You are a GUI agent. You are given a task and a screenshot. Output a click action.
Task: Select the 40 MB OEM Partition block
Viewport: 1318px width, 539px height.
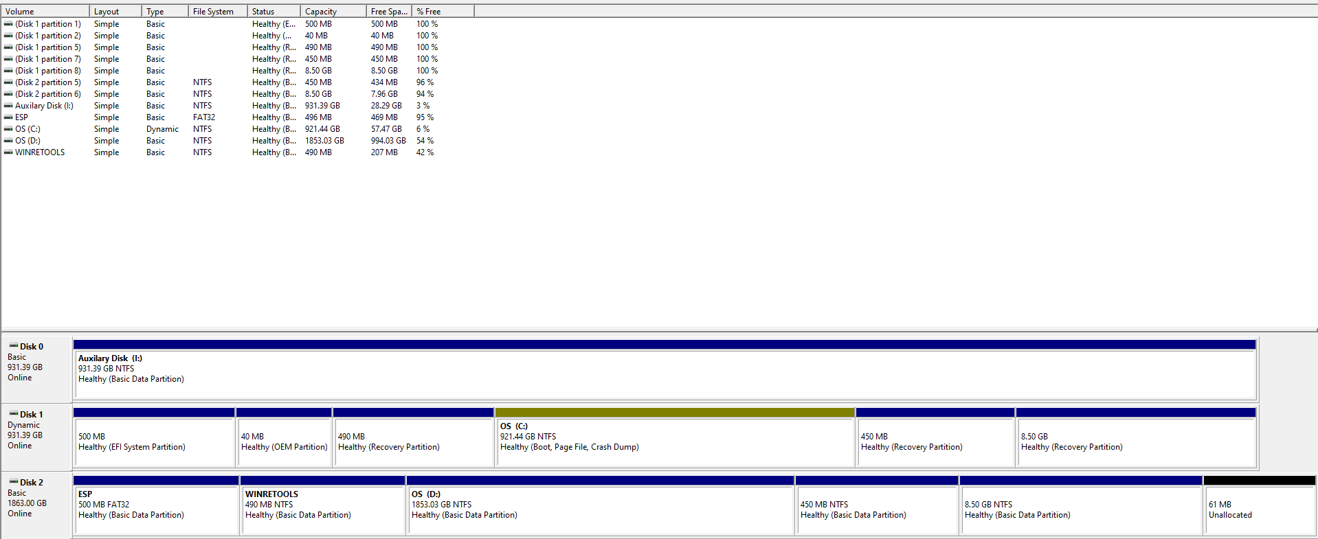click(x=284, y=437)
